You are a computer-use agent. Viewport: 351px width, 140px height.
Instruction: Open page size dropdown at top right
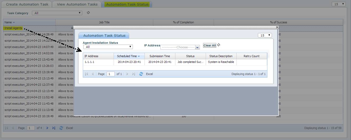(339, 4)
